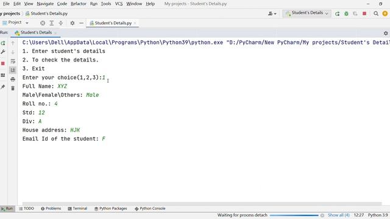Clear all console output with trash icon
The height and width of the screenshot is (219, 390).
click(x=13, y=88)
